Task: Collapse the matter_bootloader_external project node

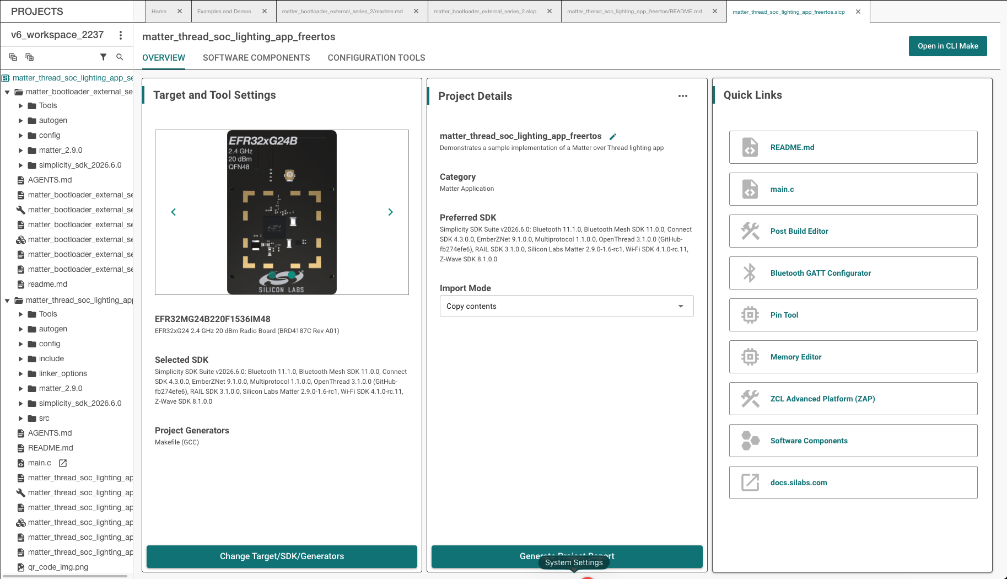Action: pos(7,92)
